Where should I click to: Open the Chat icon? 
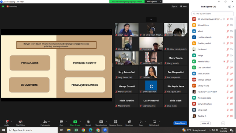pos(61,122)
